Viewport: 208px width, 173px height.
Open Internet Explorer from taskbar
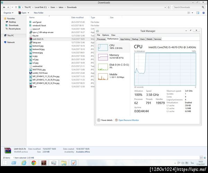24,163
